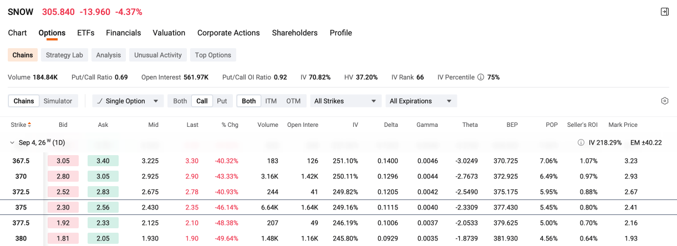Click info icon beside IV 218.29%
Viewport: 677px width, 246px height.
[x=581, y=142]
